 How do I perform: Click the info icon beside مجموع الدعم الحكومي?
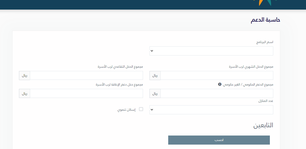(x=220, y=84)
